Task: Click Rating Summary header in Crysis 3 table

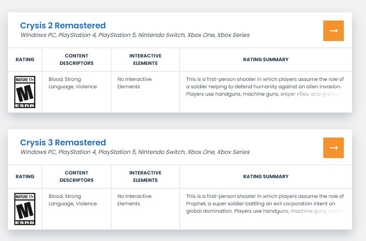Action: pos(266,177)
